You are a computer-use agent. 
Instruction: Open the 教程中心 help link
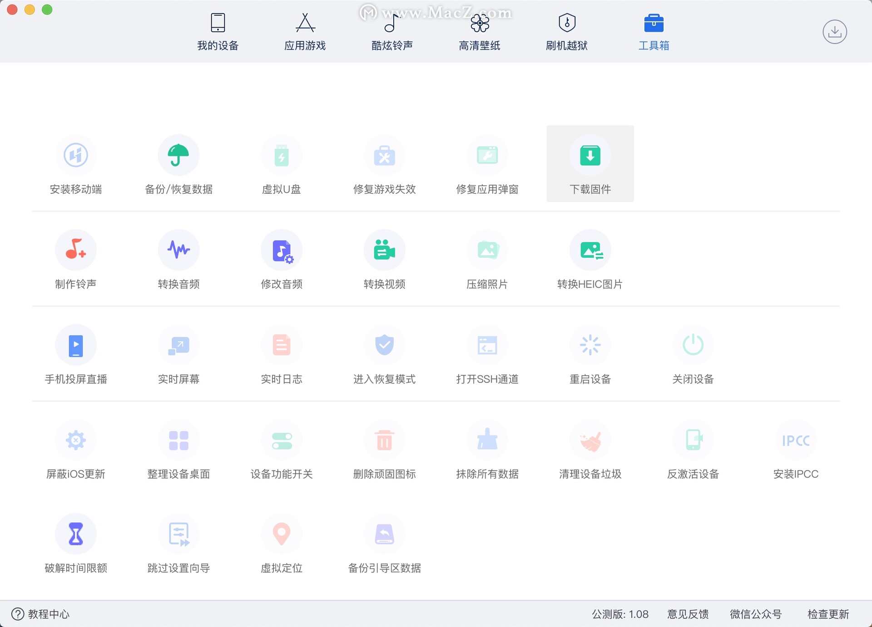tap(41, 614)
